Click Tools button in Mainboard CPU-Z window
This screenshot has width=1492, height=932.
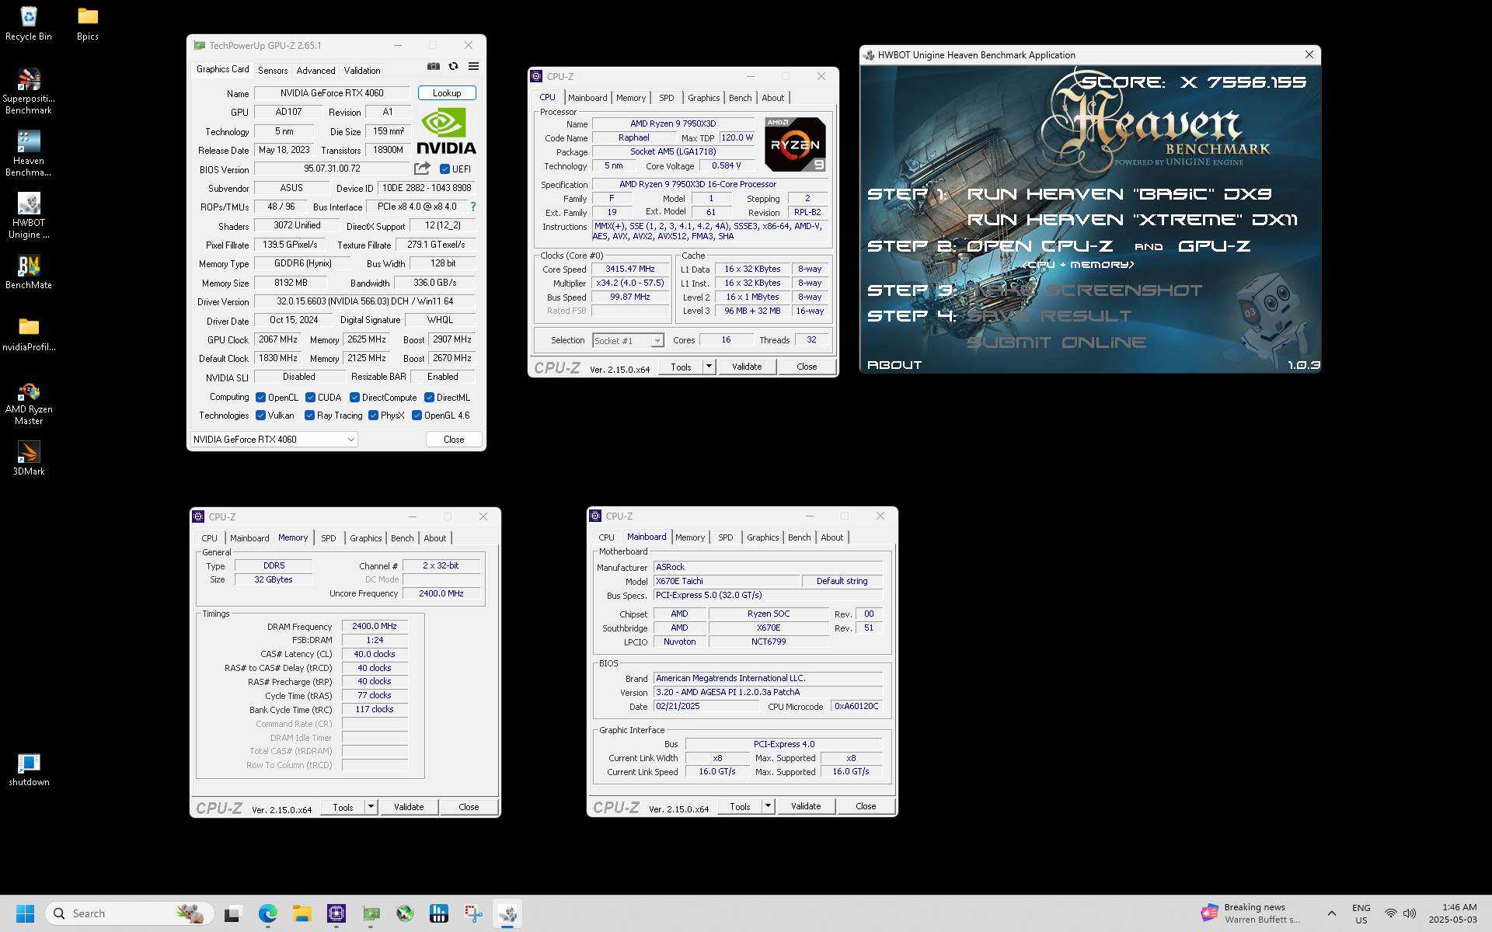[x=740, y=806]
